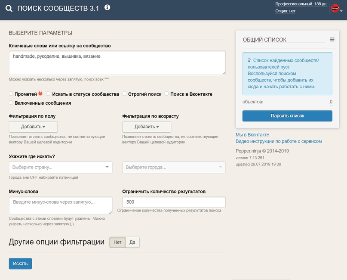Click the flame icon beside Прометей

[x=40, y=93]
